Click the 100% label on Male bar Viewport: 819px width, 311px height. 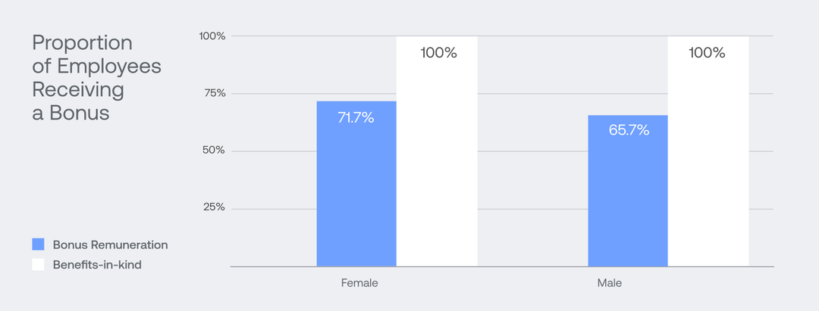[707, 53]
